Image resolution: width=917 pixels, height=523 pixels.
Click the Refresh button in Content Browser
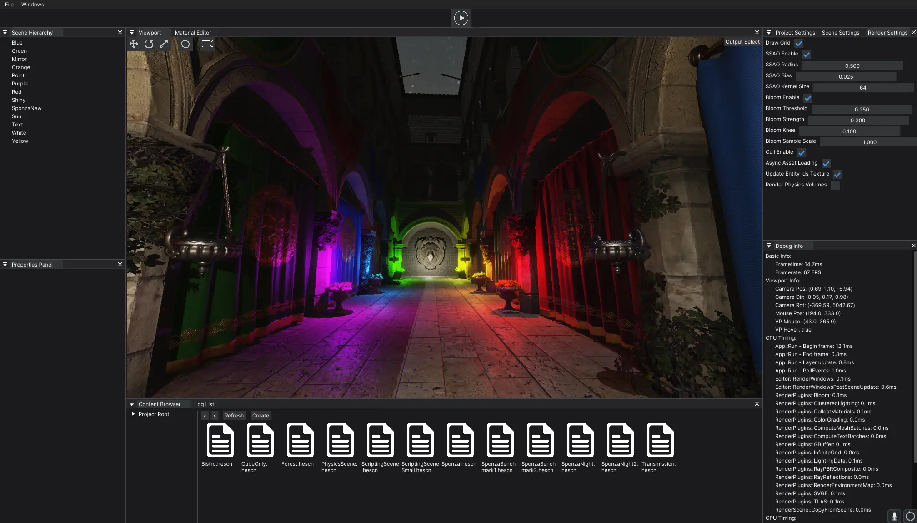[x=234, y=416]
